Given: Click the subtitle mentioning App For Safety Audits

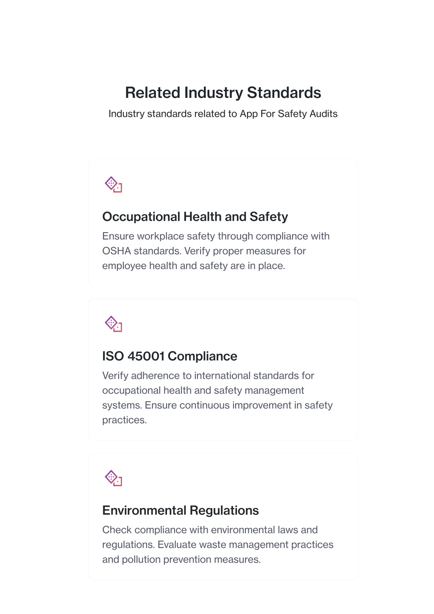Looking at the screenshot, I should click(x=223, y=114).
